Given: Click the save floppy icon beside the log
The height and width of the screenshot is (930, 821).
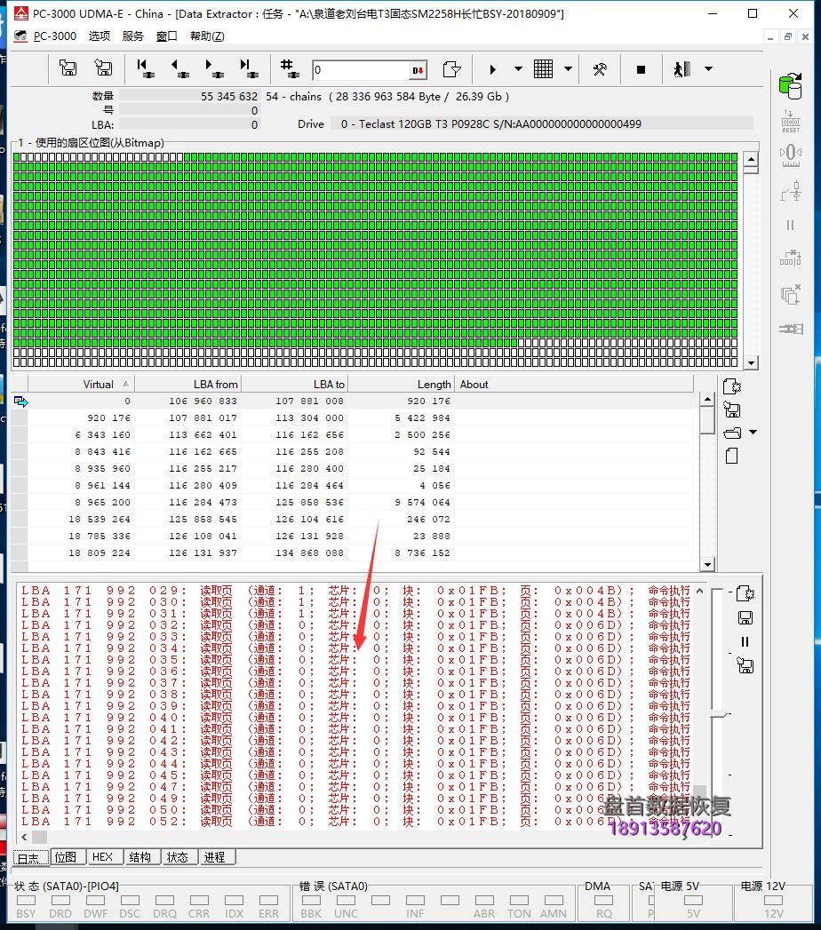Looking at the screenshot, I should pyautogui.click(x=745, y=617).
